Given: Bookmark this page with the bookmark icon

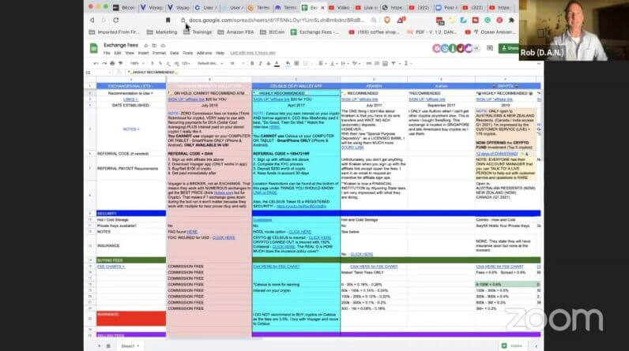Looking at the screenshot, I should 168,20.
